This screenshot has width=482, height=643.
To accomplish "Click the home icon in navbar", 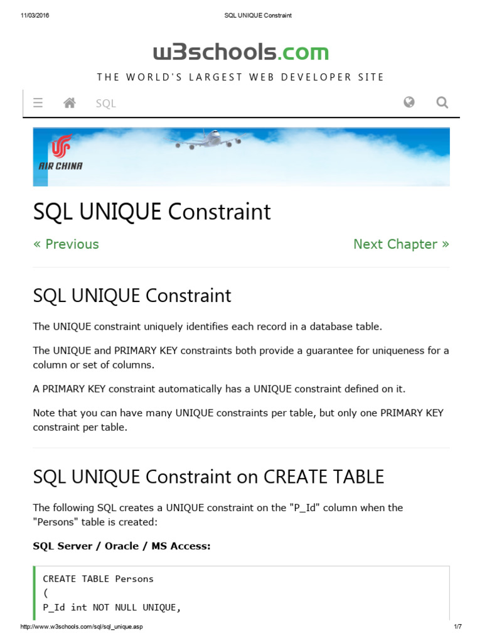I will (70, 103).
